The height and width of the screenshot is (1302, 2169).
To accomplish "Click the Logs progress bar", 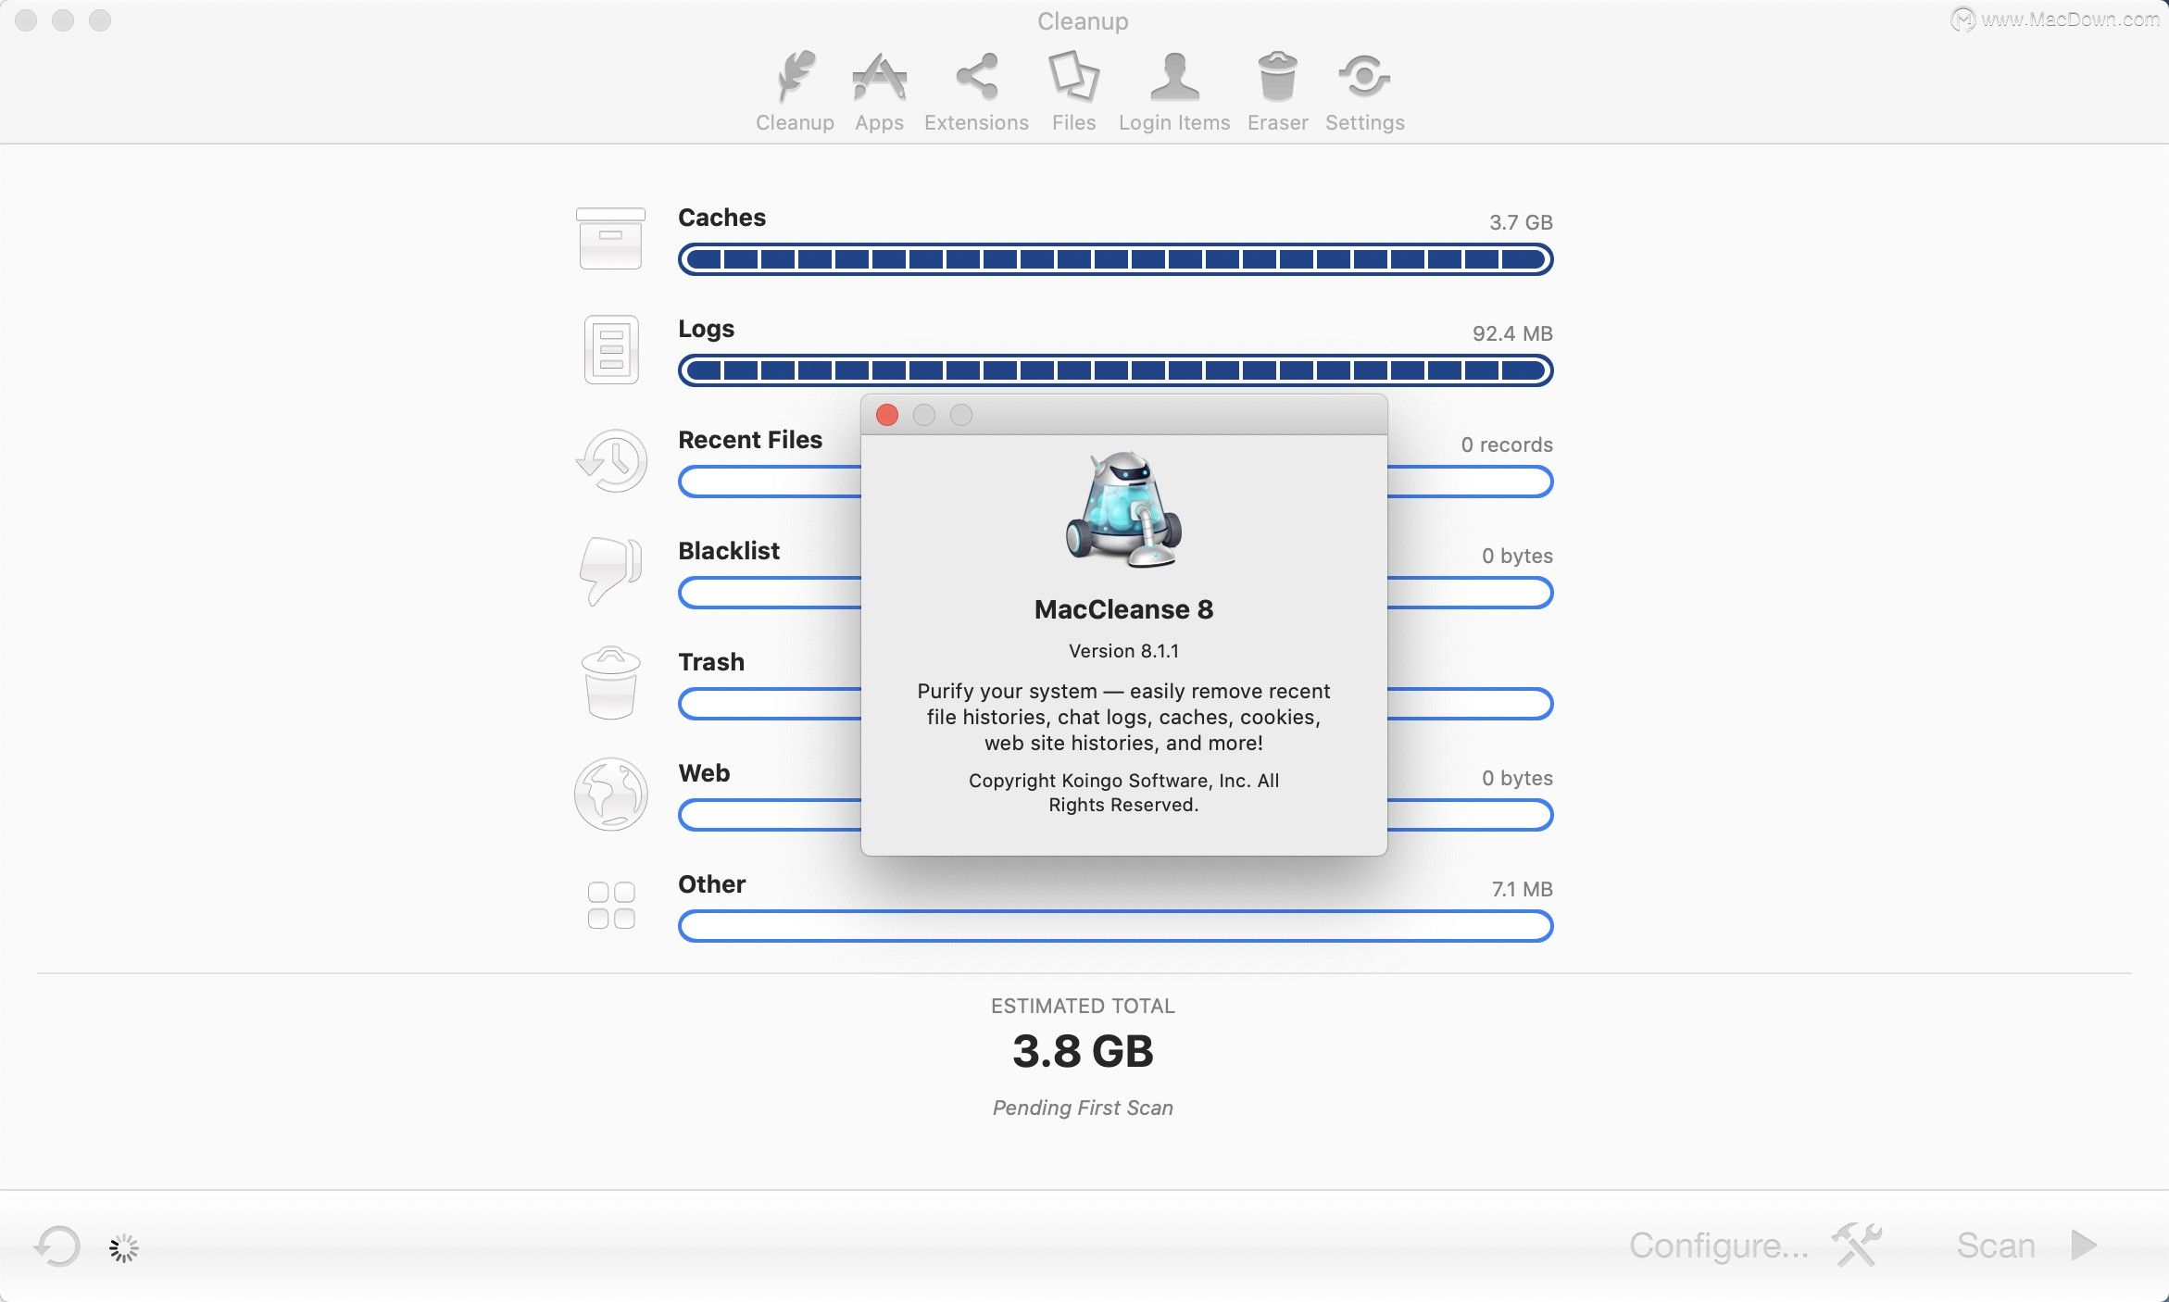I will [x=1115, y=370].
